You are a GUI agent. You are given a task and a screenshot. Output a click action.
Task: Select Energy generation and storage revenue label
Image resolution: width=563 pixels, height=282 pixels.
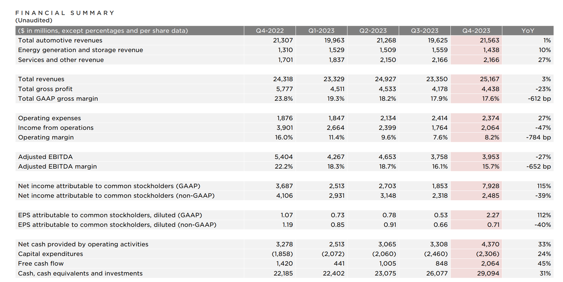(80, 50)
